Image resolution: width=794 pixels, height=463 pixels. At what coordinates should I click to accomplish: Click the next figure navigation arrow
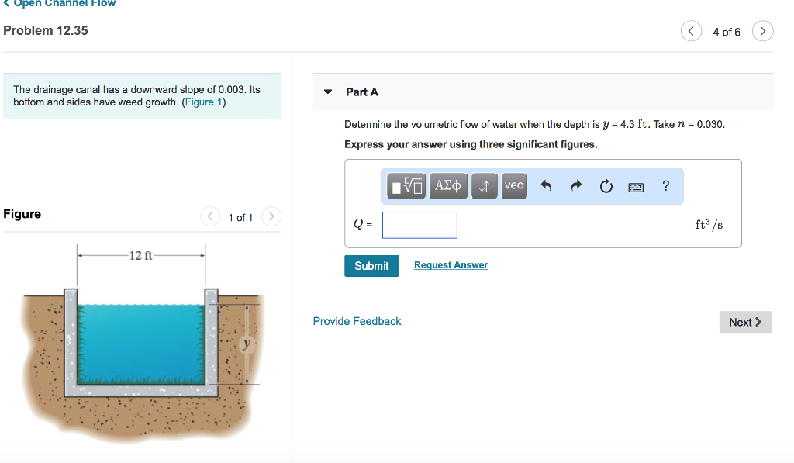coord(271,217)
